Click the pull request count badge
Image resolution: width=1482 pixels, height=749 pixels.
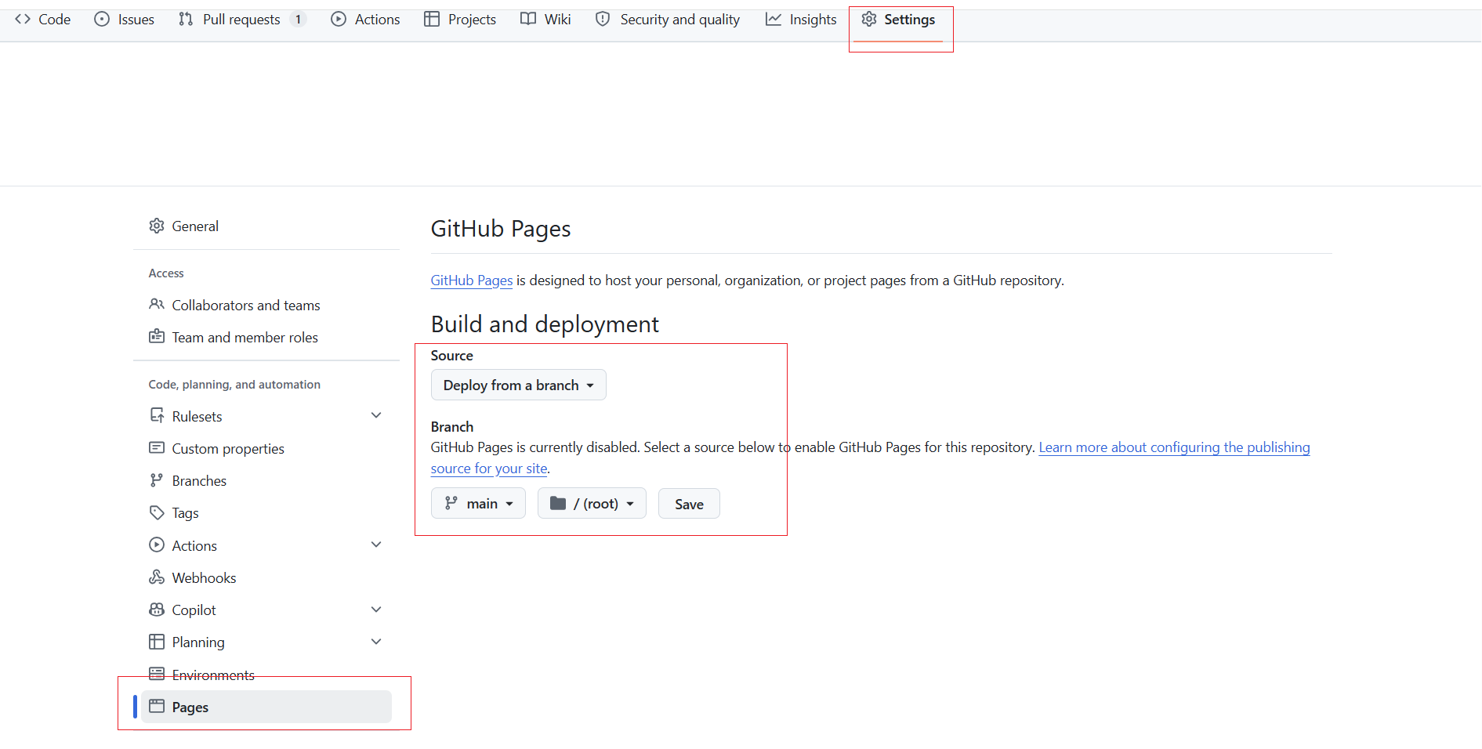tap(298, 20)
